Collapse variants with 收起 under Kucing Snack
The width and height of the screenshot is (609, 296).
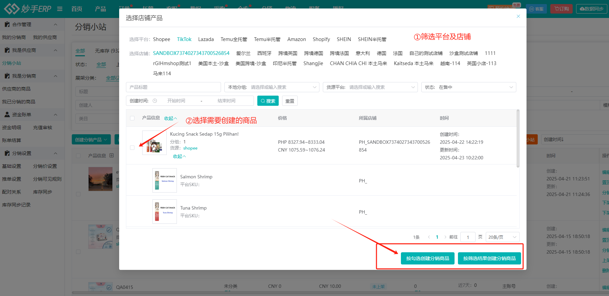(x=179, y=156)
